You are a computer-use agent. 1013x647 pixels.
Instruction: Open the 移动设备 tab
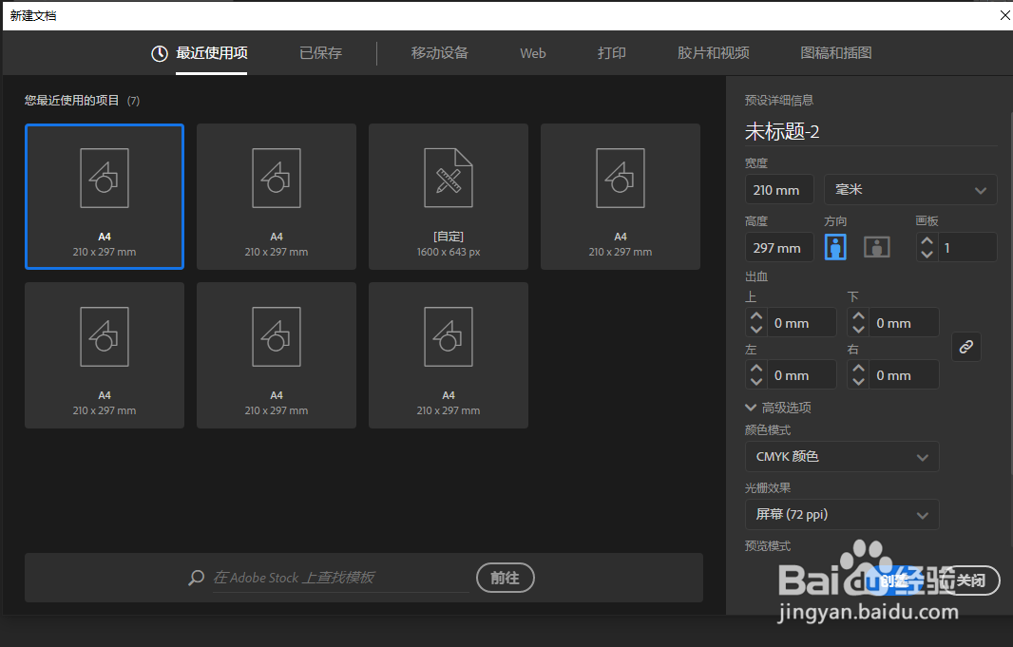(x=440, y=53)
